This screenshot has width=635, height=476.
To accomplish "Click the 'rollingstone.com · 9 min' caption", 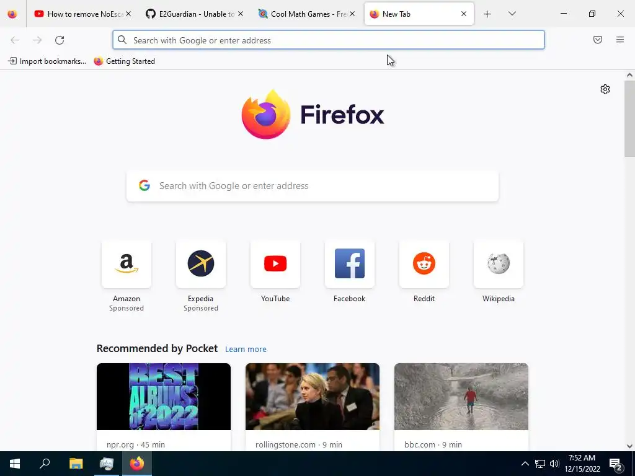I will click(x=299, y=444).
